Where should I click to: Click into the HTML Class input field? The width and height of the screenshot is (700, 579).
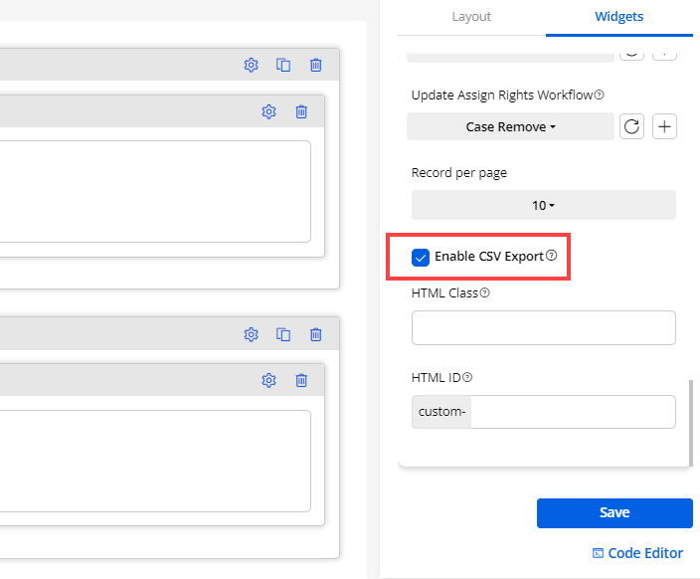(x=543, y=327)
